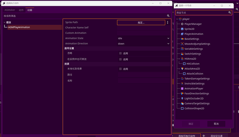The height and width of the screenshot is (137, 239).
Task: Open the Animation Direction dropdown
Action: pos(144,44)
